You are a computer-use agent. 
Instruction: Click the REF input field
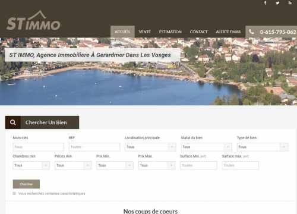94,147
